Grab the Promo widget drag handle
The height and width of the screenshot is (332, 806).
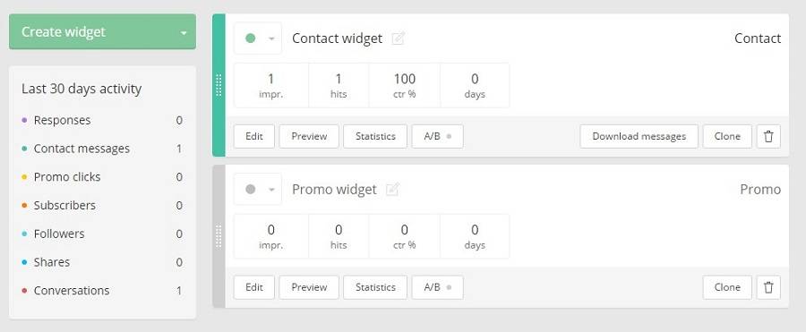point(219,236)
